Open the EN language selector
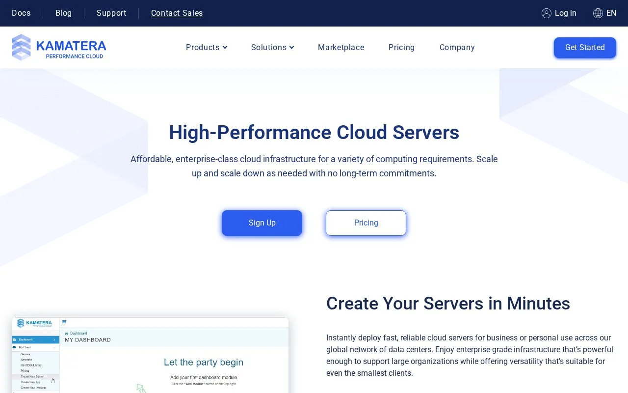 611,13
